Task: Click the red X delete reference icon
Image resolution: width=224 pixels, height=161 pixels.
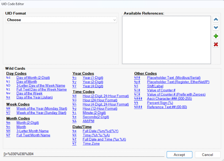Action: point(216,44)
